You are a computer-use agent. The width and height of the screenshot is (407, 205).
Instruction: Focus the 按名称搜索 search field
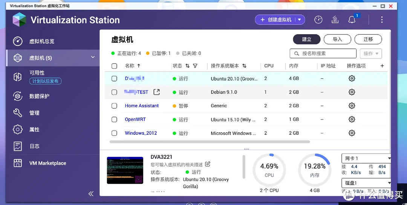tap(323, 54)
